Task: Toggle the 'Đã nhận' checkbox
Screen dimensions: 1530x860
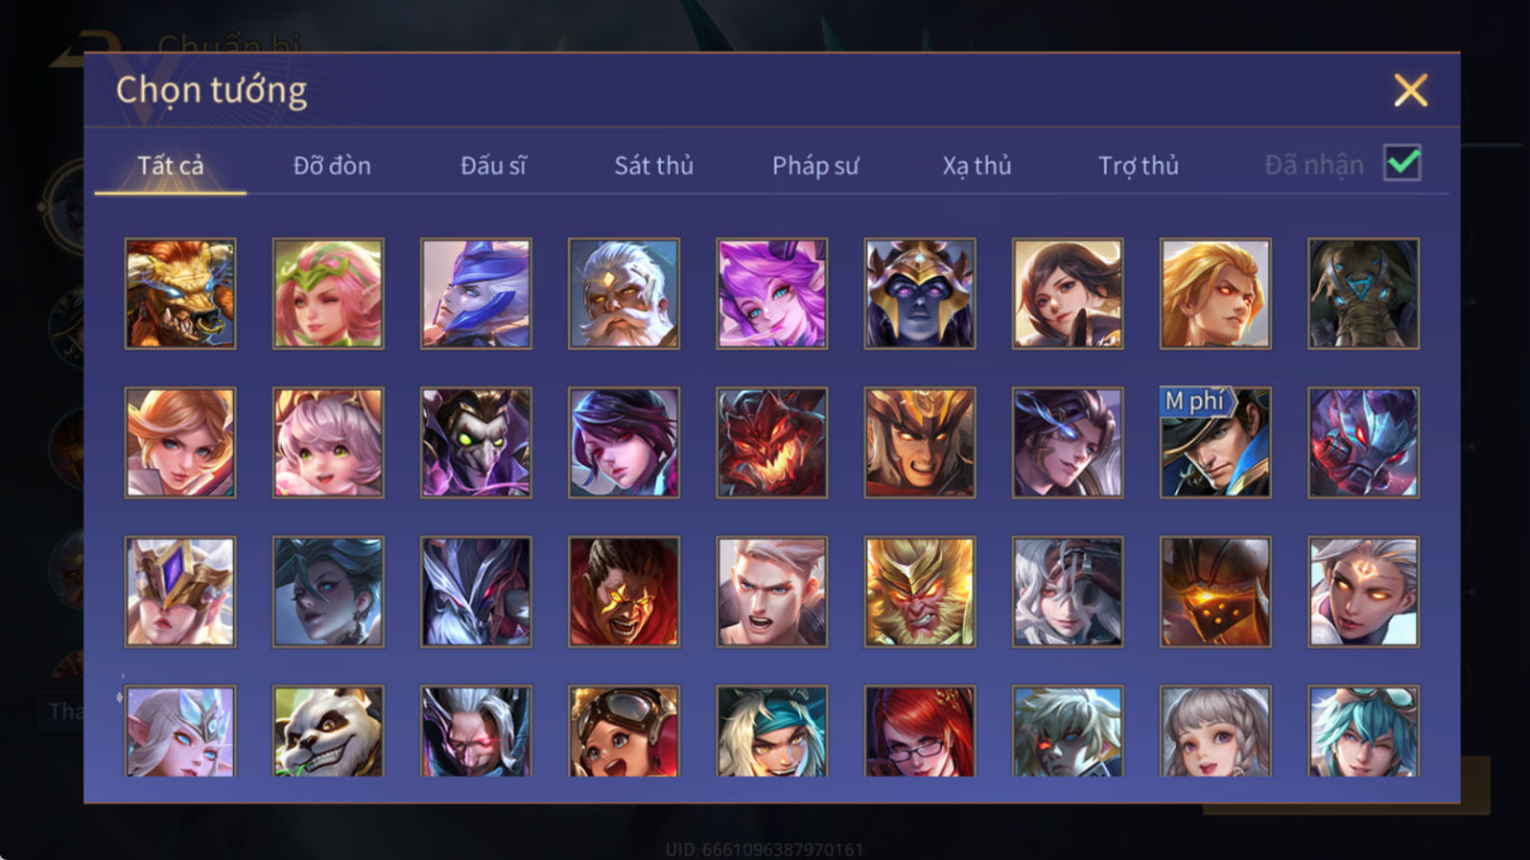Action: (x=1401, y=162)
